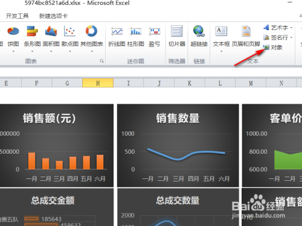This screenshot has height=226, width=302.
Task: Open Header and Footer (页眉和页脚)
Action: coord(246,36)
